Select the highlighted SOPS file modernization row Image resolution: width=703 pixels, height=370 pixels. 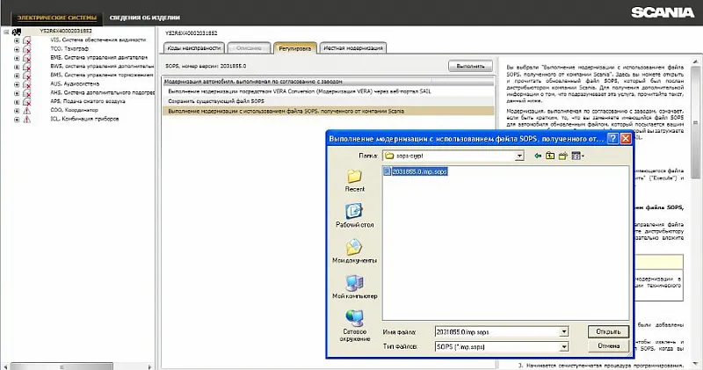click(x=328, y=111)
